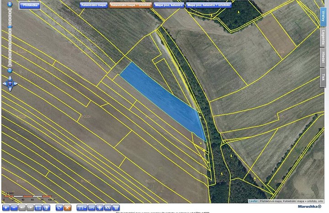
Task: Pan the map down with the arrow pad
Action: tap(10, 89)
